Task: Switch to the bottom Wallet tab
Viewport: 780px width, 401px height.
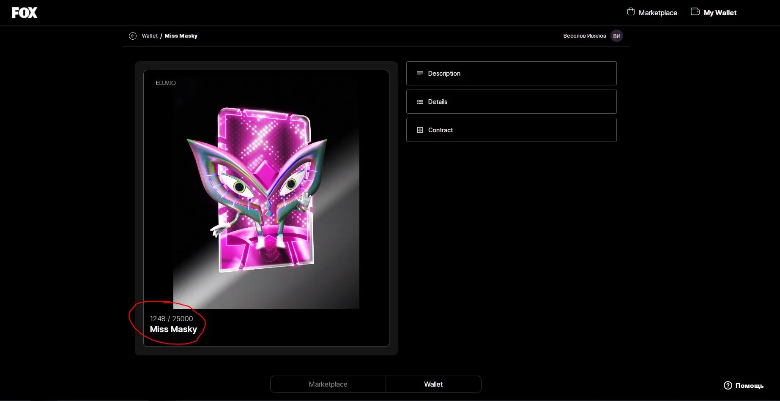Action: 433,384
